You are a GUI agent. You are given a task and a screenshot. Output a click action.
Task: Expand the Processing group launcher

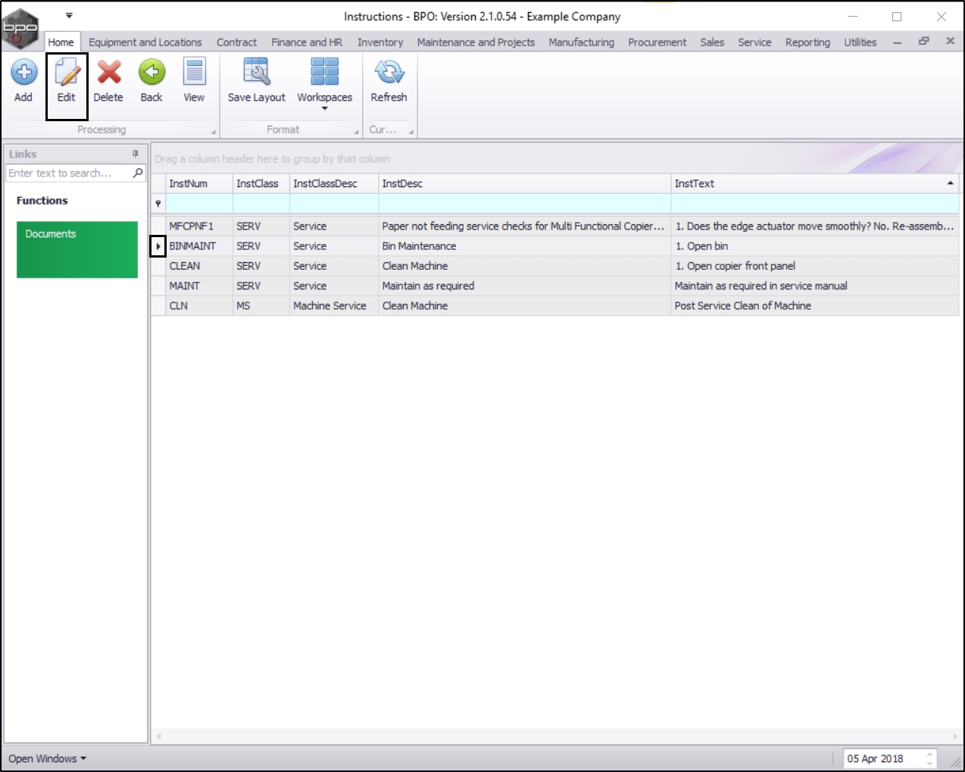click(x=213, y=132)
